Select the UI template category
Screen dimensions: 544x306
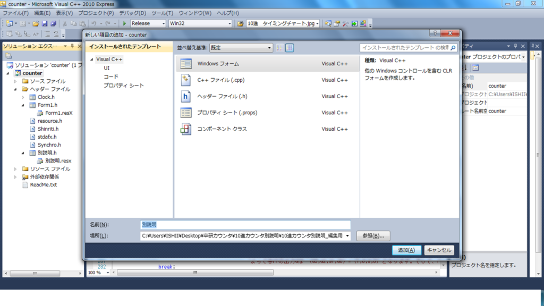point(106,68)
